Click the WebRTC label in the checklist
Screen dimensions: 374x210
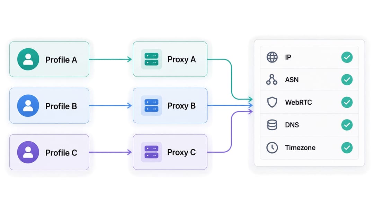(299, 102)
